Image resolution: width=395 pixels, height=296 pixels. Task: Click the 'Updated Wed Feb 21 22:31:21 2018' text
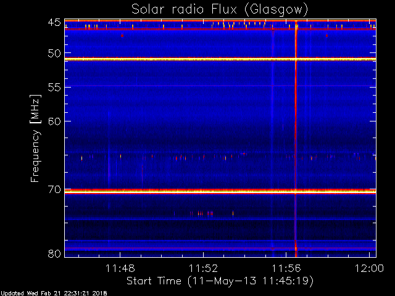(x=54, y=294)
